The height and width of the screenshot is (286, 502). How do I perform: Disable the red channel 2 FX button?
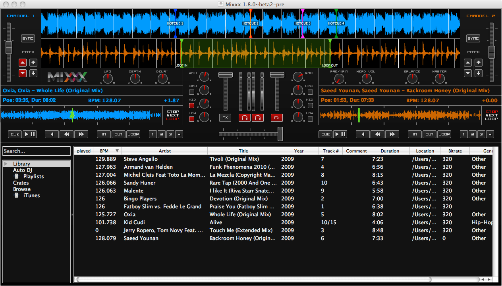277,118
